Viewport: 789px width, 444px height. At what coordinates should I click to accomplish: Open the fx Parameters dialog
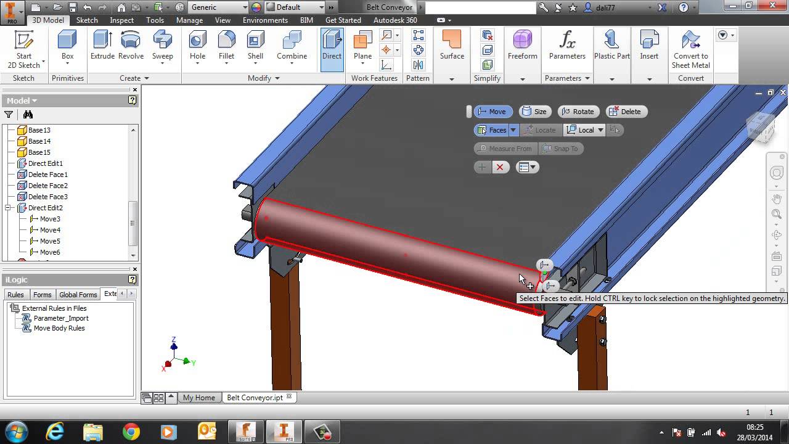tap(567, 46)
